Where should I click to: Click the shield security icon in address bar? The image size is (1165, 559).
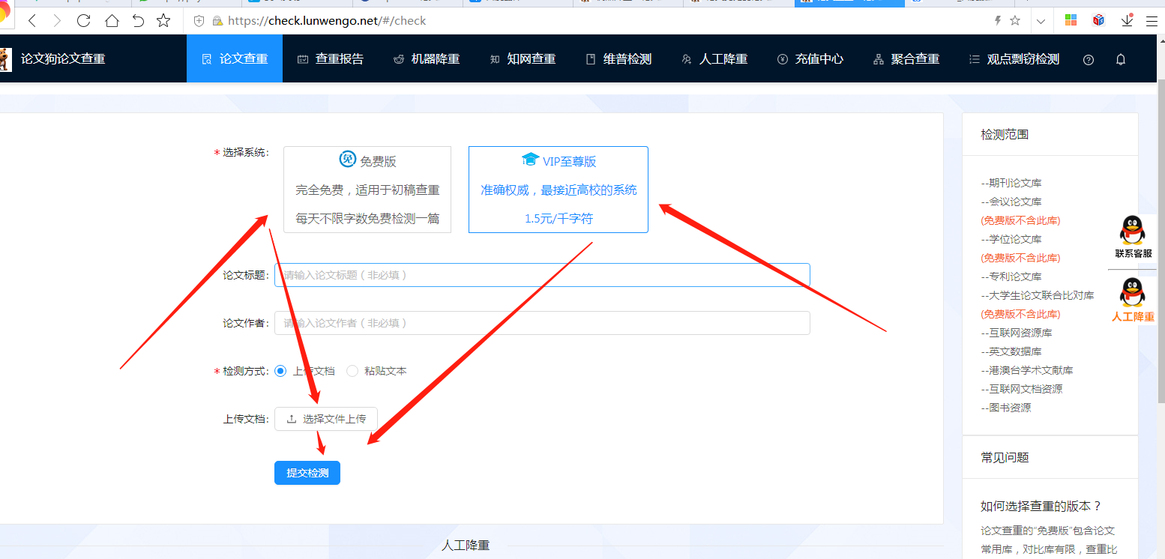199,21
